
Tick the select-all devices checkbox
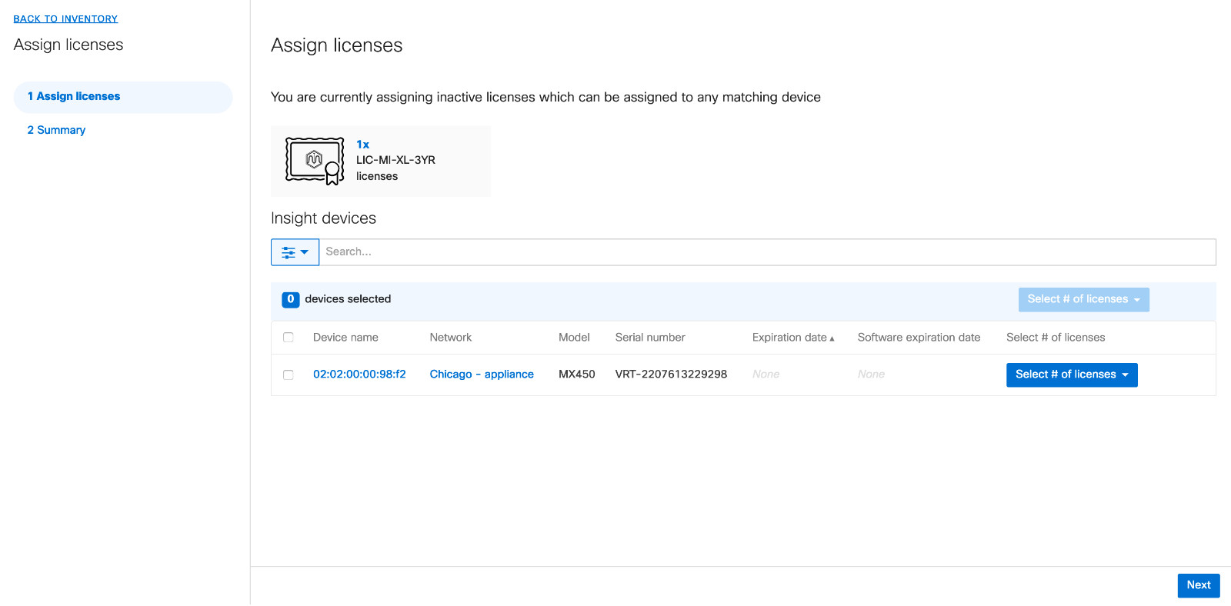pos(289,338)
